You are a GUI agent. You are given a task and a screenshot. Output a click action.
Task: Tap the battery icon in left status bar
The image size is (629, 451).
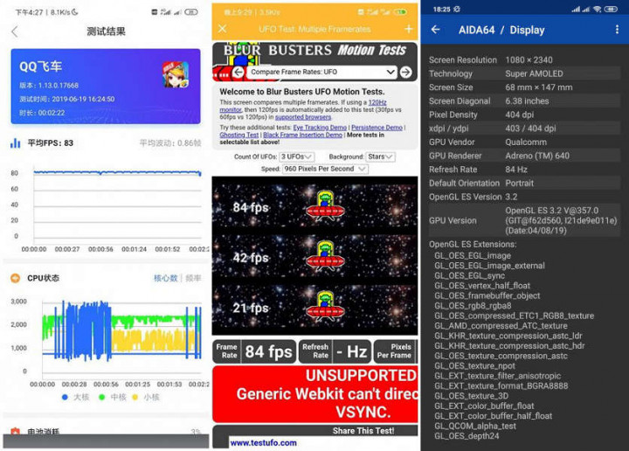tap(191, 12)
